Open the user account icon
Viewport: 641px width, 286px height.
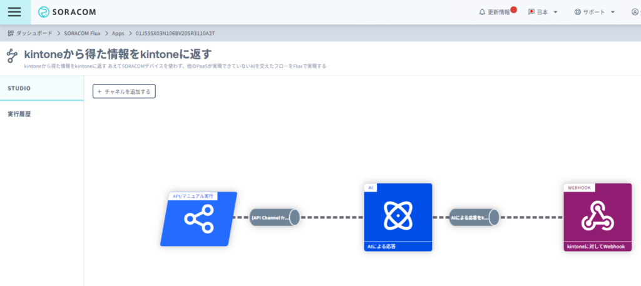point(635,13)
